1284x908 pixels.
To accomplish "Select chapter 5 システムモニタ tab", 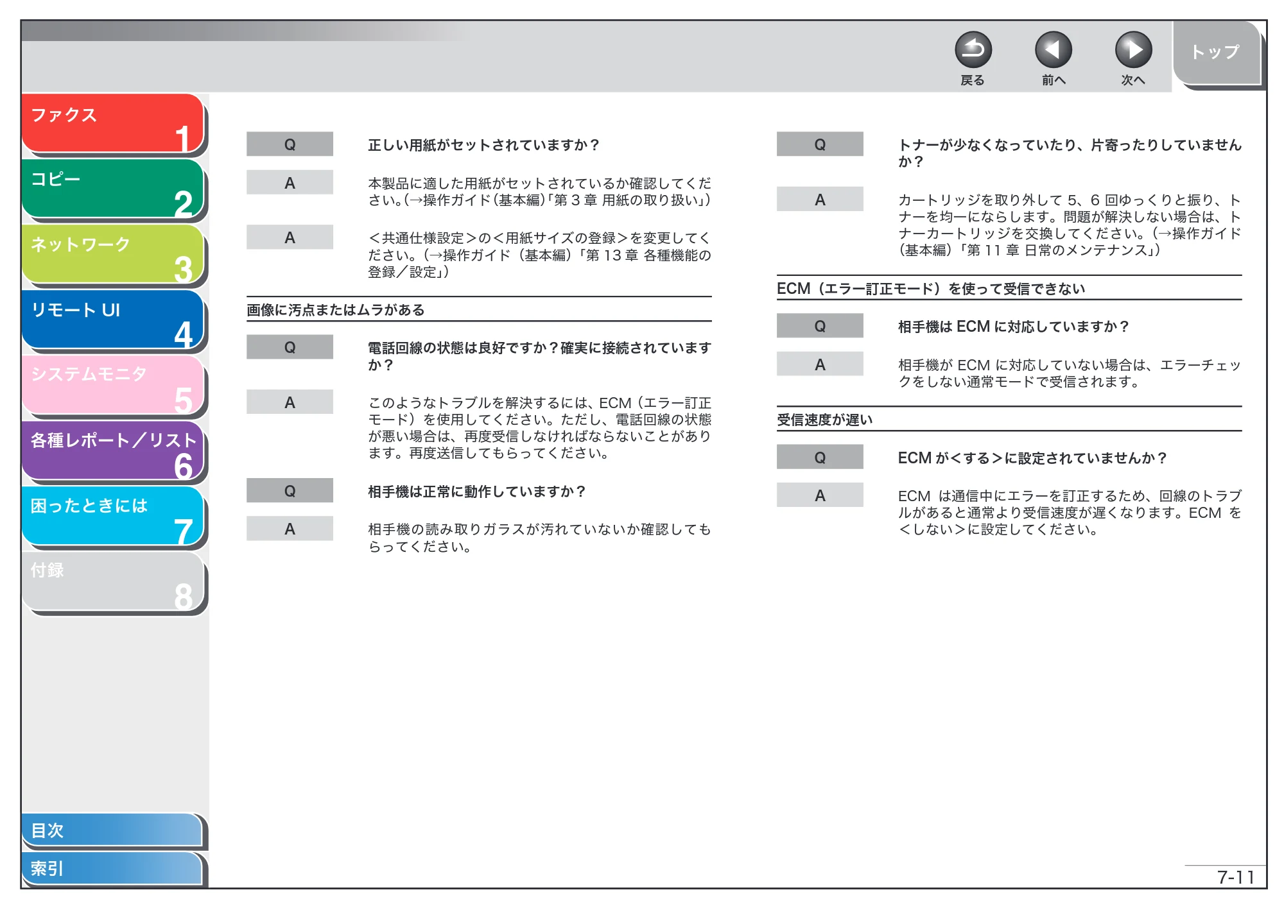I will point(113,385).
